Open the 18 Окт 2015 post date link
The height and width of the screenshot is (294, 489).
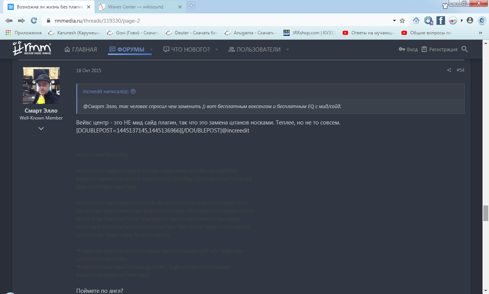pyautogui.click(x=89, y=71)
